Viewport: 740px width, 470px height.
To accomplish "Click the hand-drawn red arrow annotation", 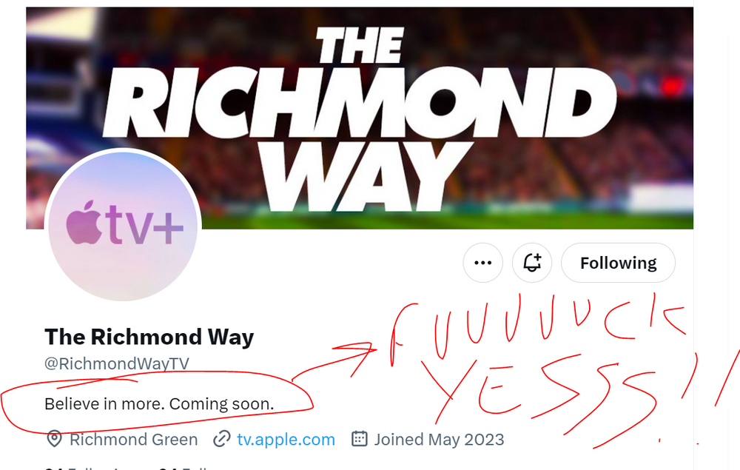I will [334, 361].
